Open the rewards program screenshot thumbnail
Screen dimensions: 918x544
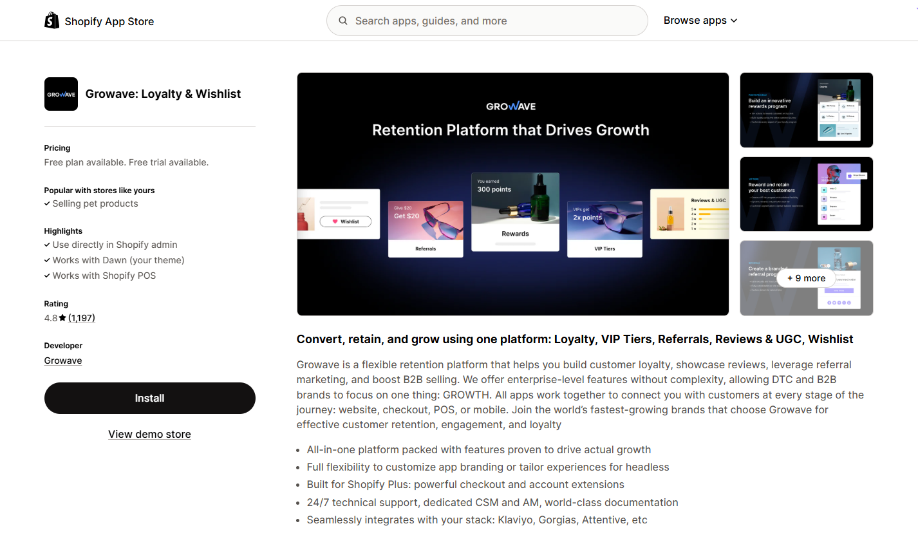click(x=806, y=110)
